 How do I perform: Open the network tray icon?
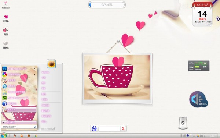click(x=201, y=136)
